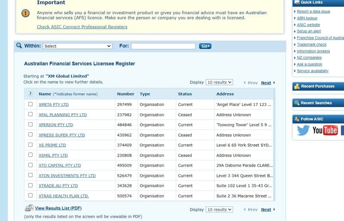Image resolution: width=344 pixels, height=221 pixels.
Task: Click the Recent Purchases panel icon
Action: tap(297, 86)
